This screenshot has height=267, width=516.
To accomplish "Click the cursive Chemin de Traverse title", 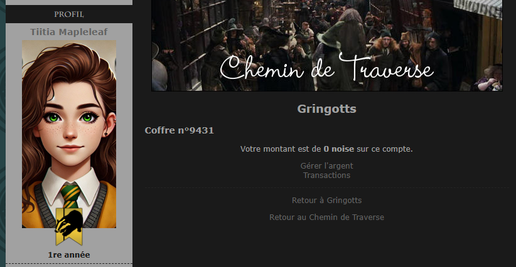I will (326, 68).
